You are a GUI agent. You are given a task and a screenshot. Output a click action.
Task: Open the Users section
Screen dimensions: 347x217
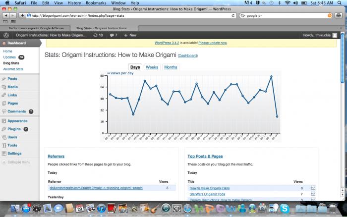point(12,137)
